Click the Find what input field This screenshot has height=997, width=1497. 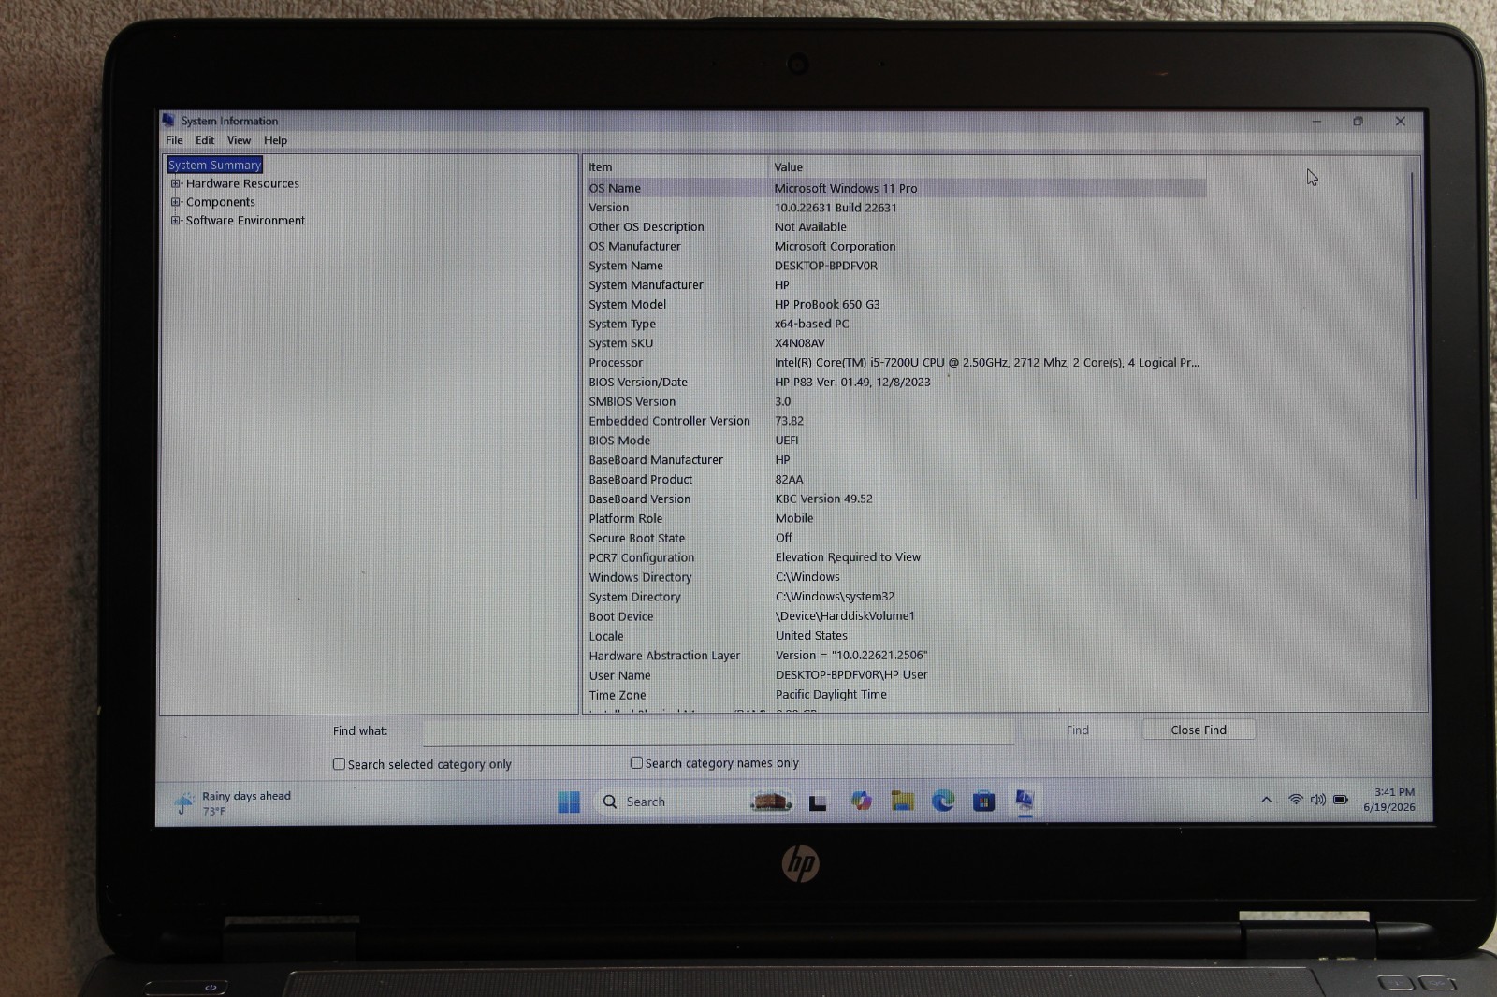tap(719, 731)
